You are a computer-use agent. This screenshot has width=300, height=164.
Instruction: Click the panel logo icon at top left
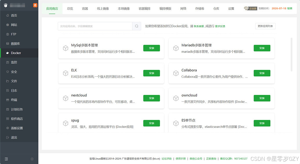tap(6, 5)
